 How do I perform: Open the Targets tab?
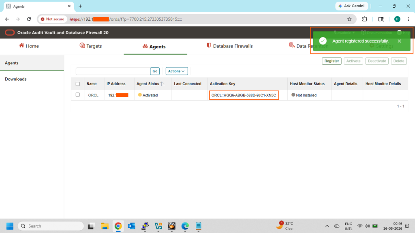tap(91, 46)
